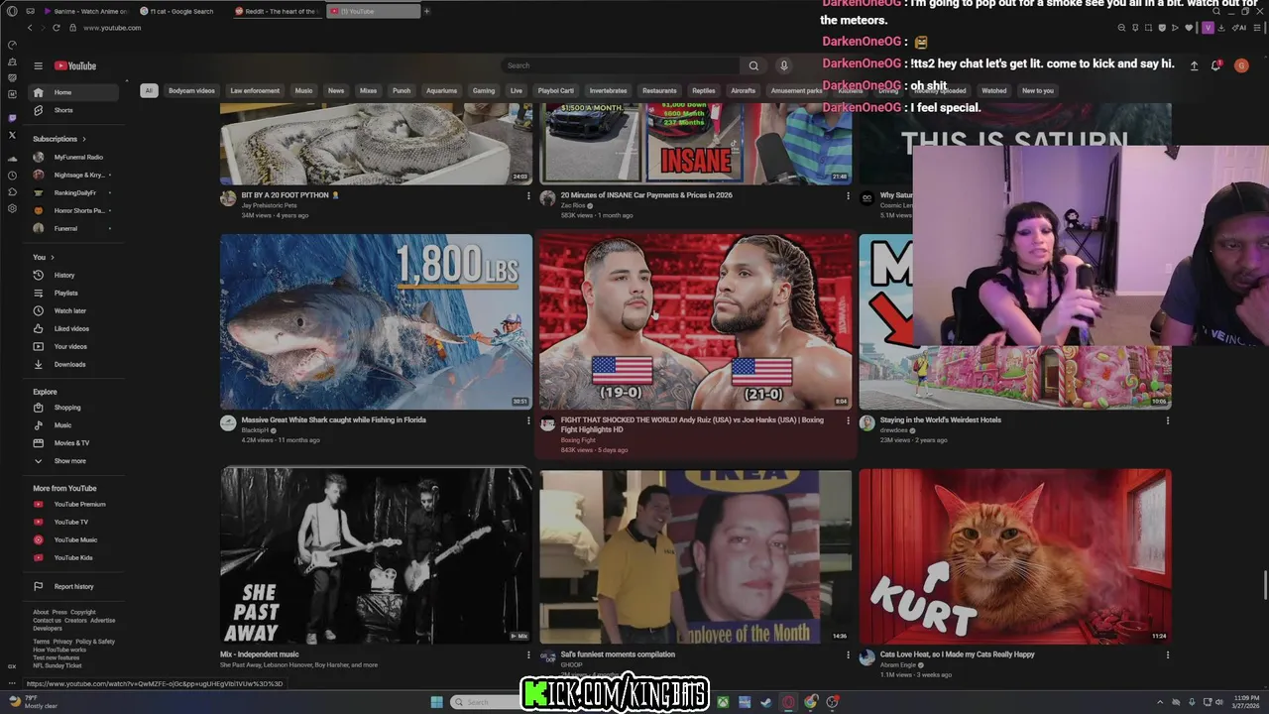Select the Gaming filter chip
This screenshot has width=1269, height=714.
[484, 90]
